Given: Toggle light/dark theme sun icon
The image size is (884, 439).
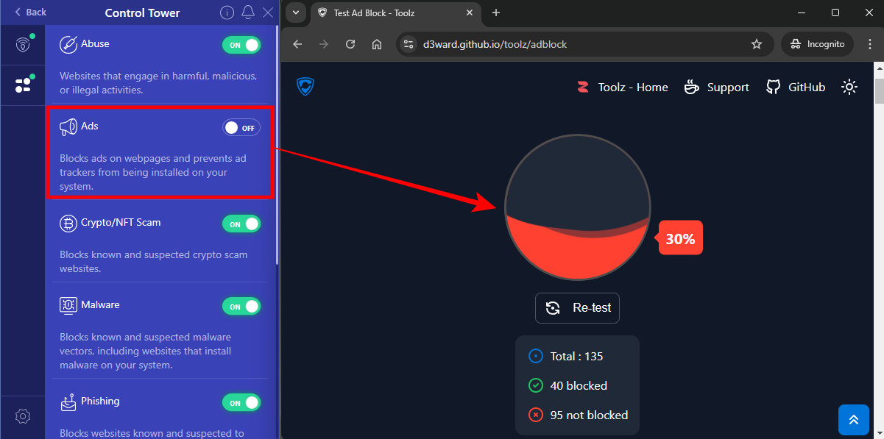Looking at the screenshot, I should pyautogui.click(x=849, y=87).
